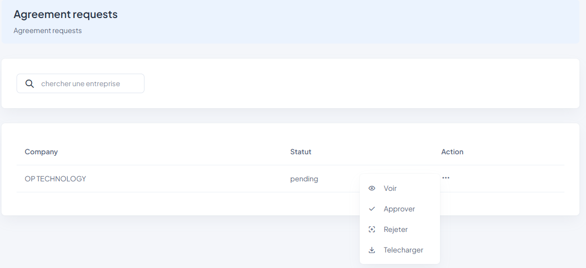Click the magnifying glass search icon

click(x=30, y=84)
